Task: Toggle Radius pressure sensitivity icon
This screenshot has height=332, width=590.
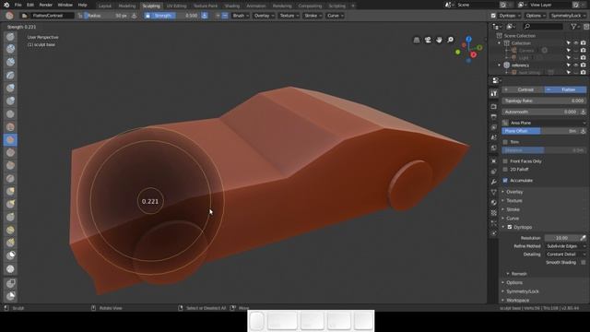Action: (134, 16)
